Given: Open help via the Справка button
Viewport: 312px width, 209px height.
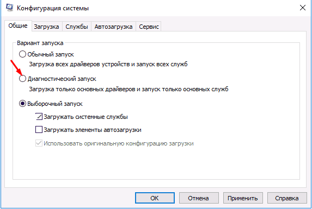Looking at the screenshot, I should coord(287,198).
